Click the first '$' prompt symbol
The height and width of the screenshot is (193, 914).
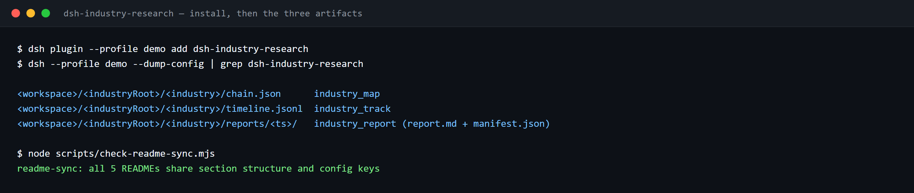(x=20, y=49)
